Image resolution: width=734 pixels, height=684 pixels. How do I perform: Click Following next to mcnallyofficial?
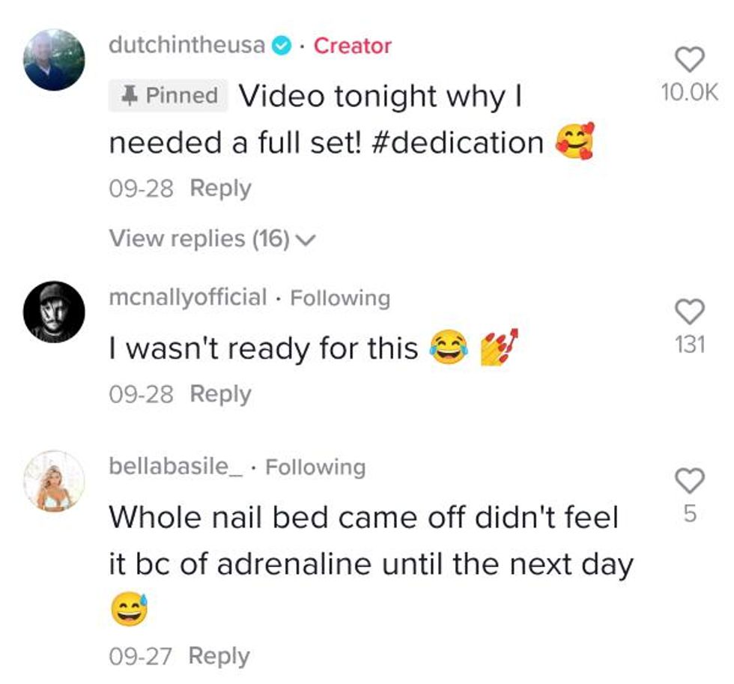[x=340, y=298]
